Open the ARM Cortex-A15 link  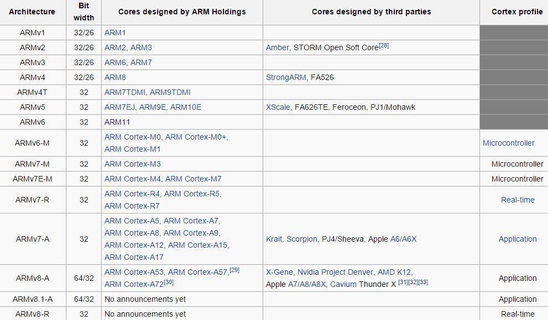point(197,246)
